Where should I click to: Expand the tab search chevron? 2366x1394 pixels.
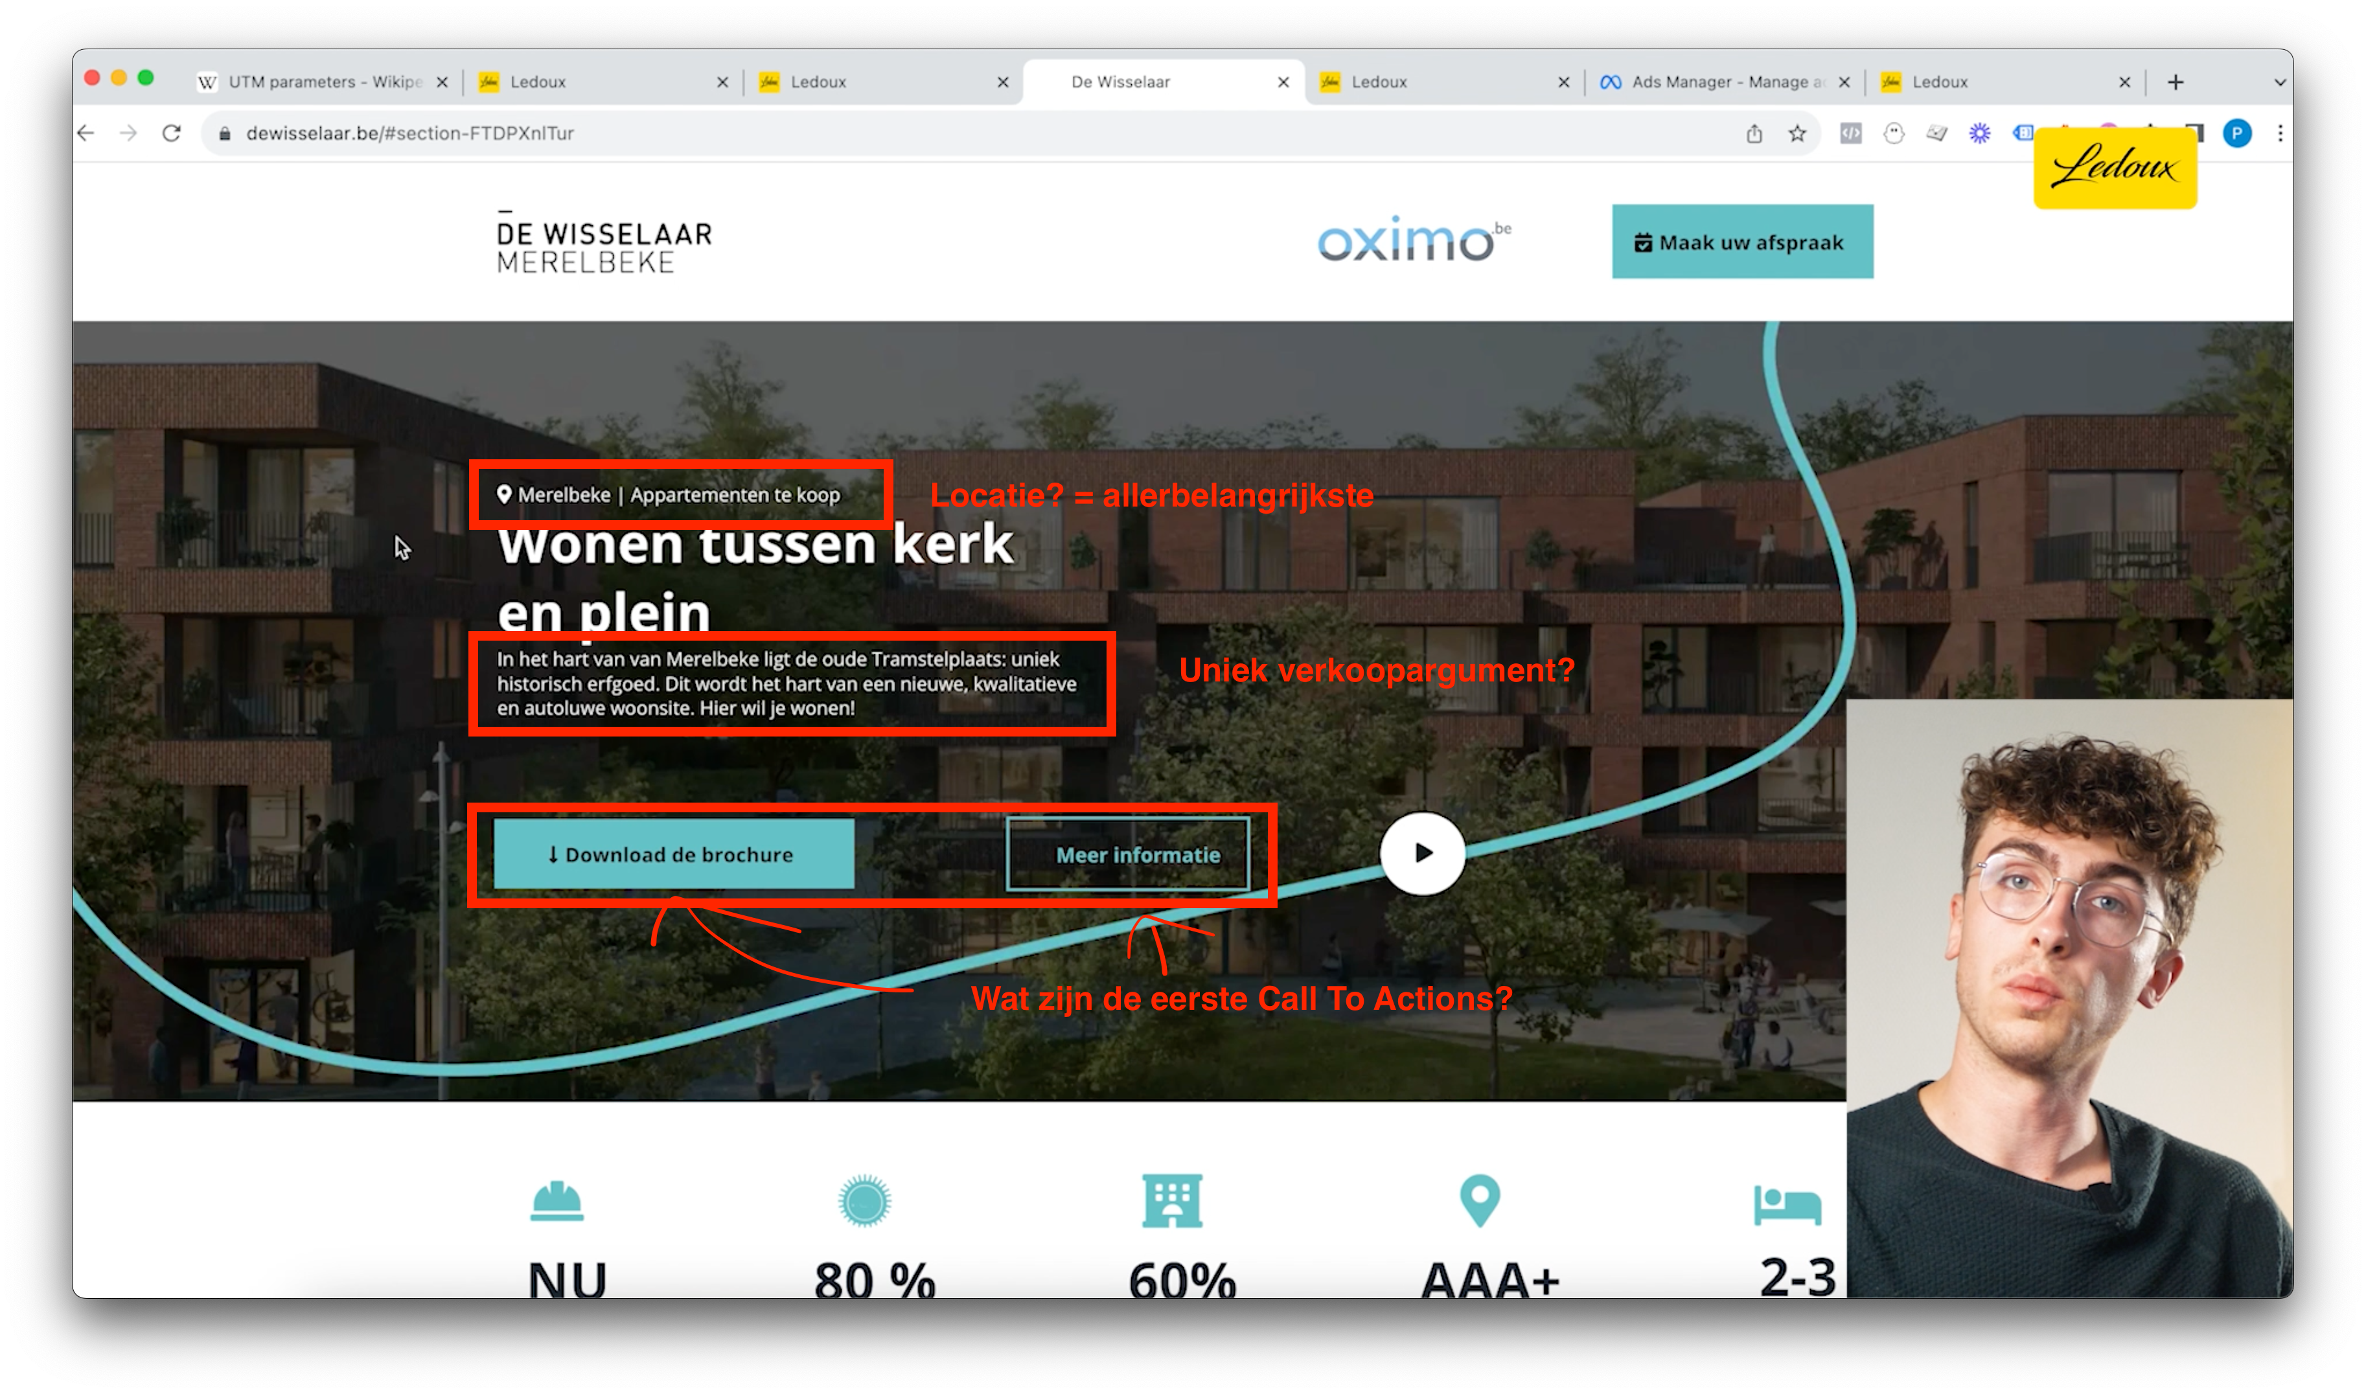(x=2280, y=82)
